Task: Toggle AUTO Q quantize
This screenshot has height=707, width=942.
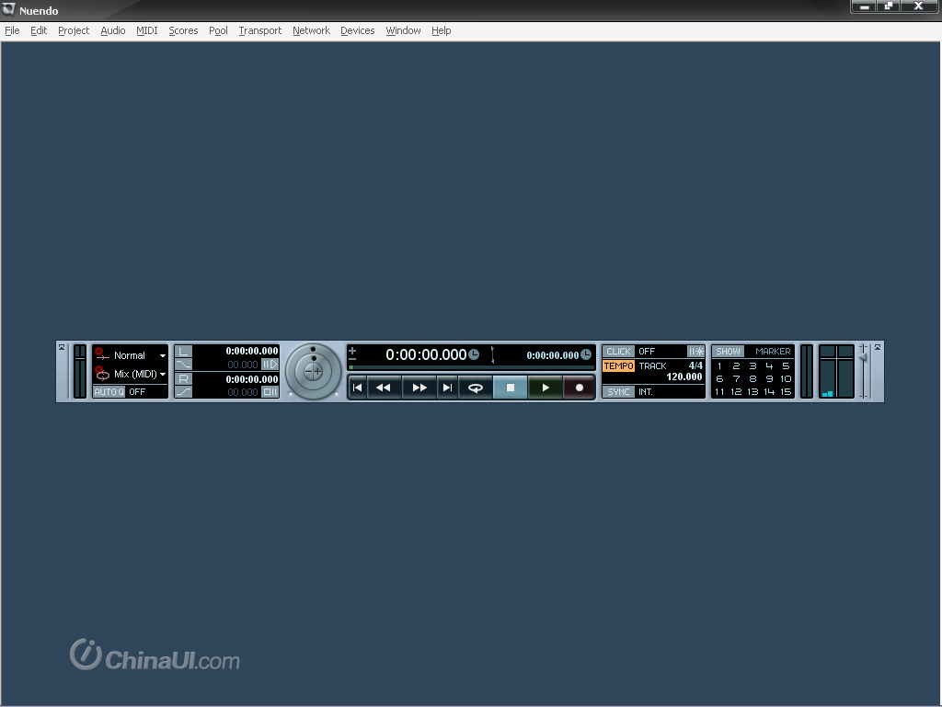Action: 109,392
